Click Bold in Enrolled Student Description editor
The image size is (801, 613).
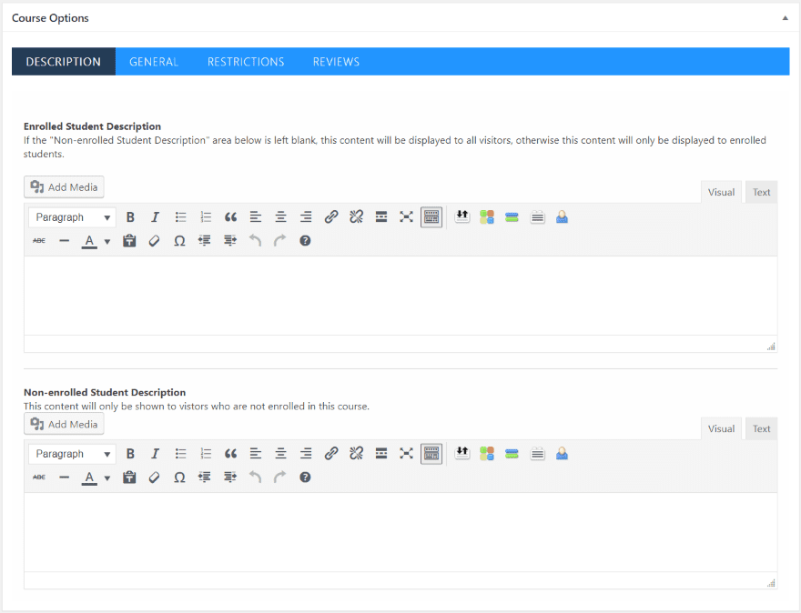point(130,217)
